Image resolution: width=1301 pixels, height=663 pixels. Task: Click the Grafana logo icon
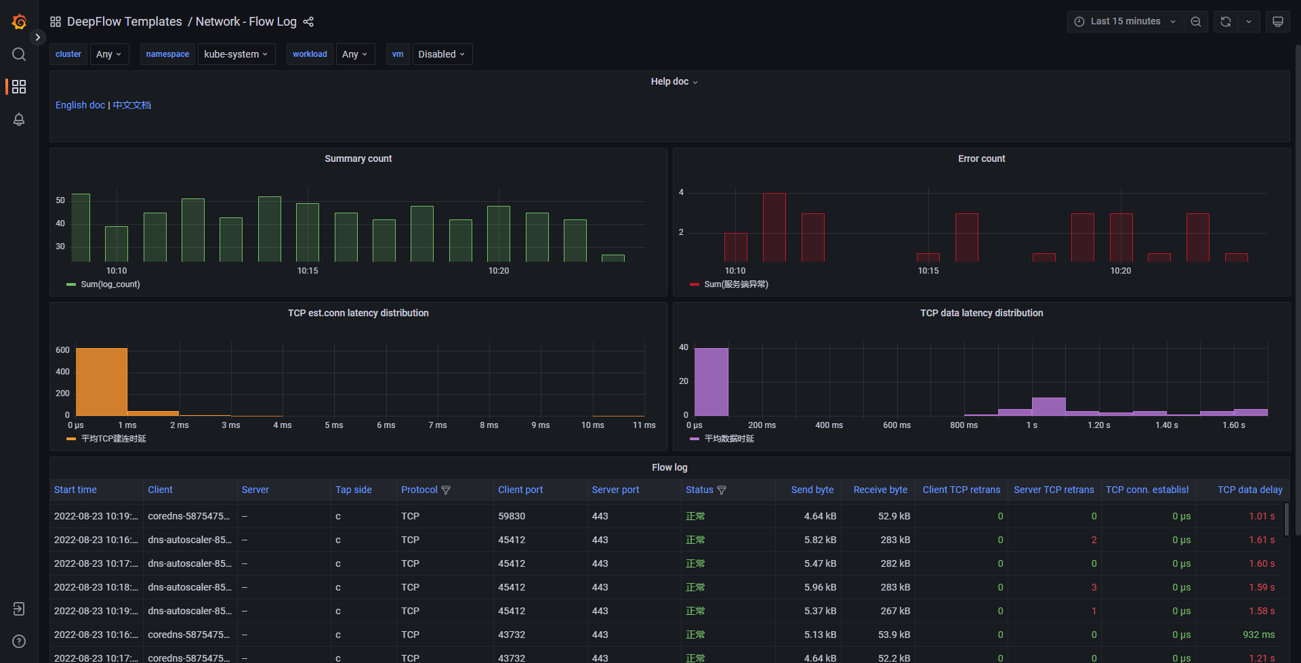[x=19, y=21]
